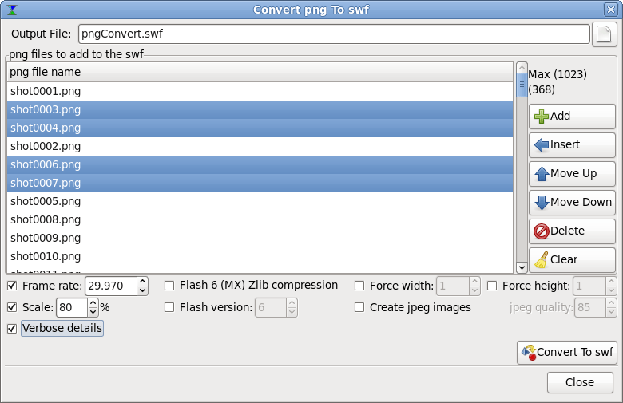Click Convert To swf button
The height and width of the screenshot is (403, 623).
(x=567, y=352)
